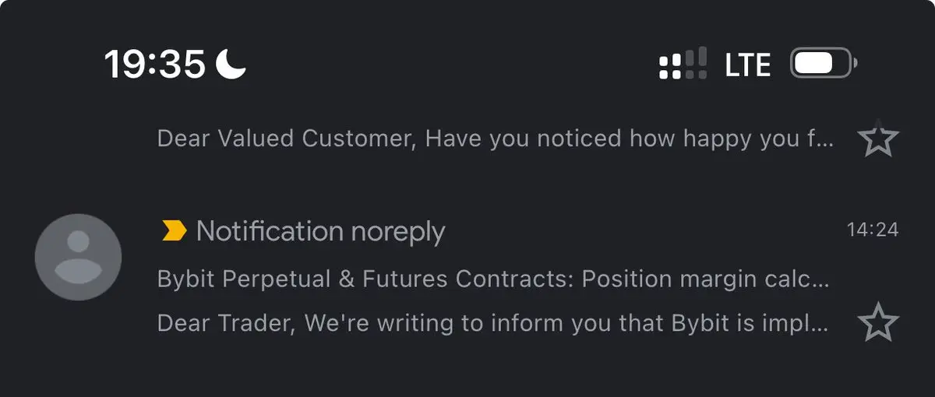935x397 pixels.
Task: Tap the 14:24 email timestamp
Action: click(x=873, y=230)
